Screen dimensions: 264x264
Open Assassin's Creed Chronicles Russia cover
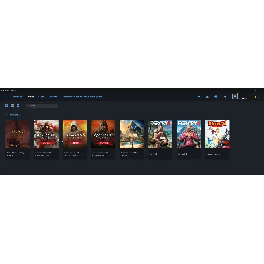coord(104,134)
